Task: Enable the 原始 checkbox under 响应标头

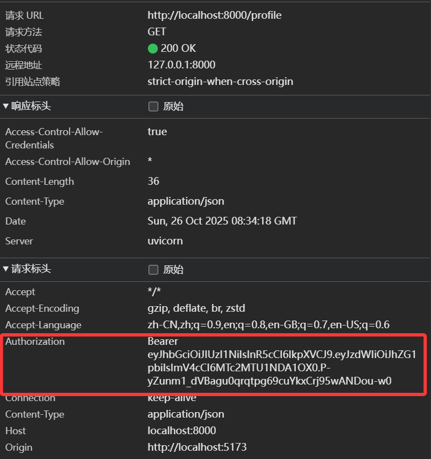Action: tap(153, 106)
